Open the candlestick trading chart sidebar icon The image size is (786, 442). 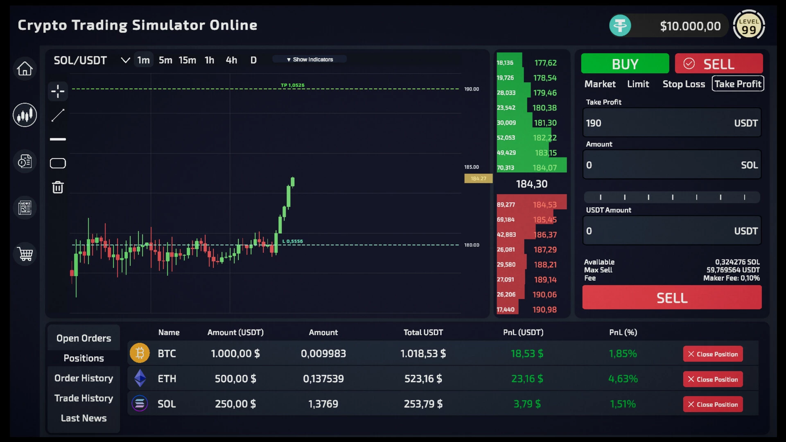pyautogui.click(x=25, y=115)
